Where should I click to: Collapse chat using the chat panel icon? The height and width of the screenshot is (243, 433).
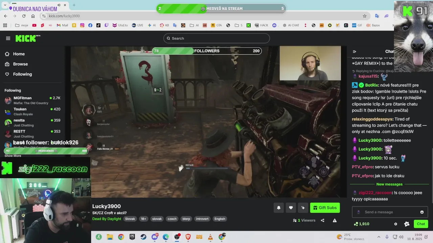point(355,52)
